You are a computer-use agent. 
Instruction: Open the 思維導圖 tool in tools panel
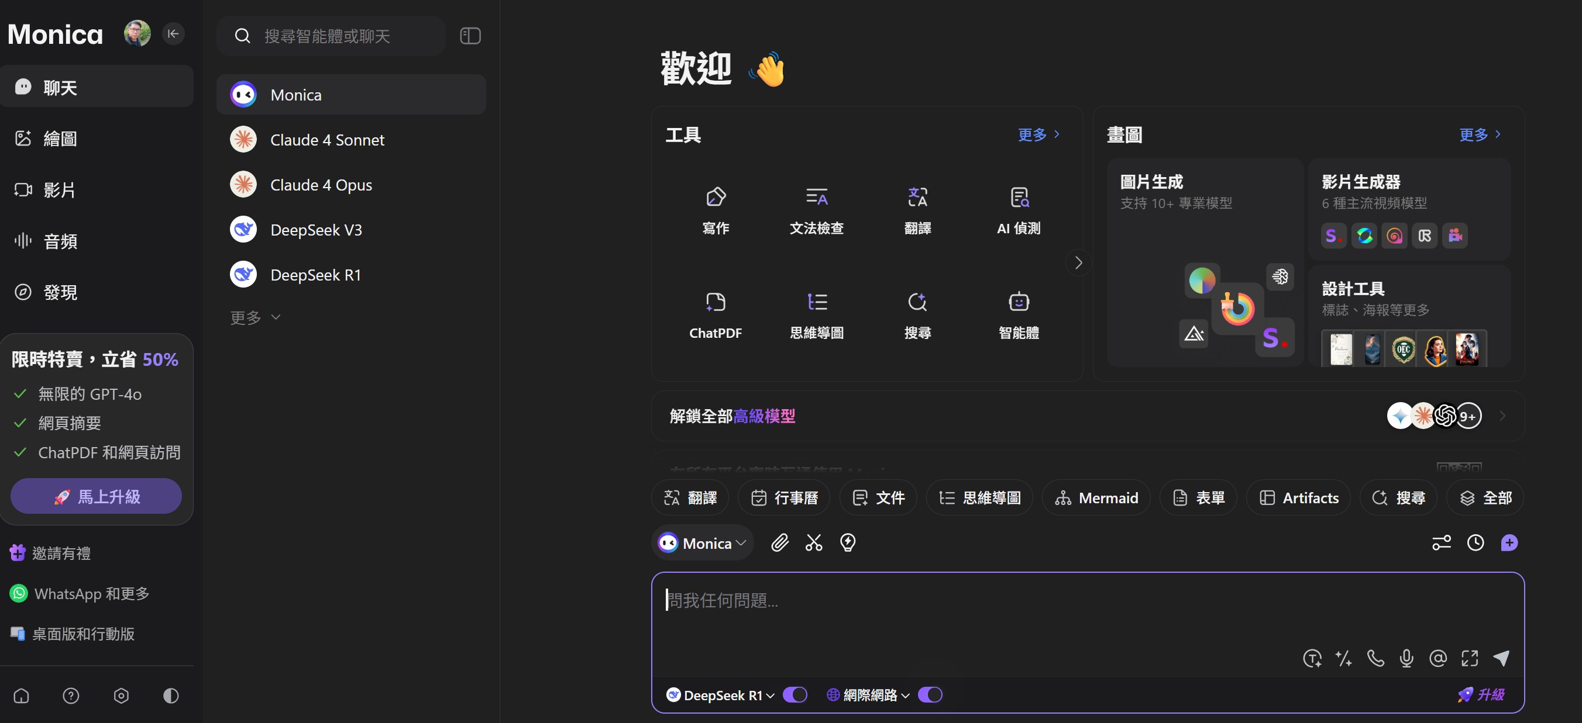816,316
